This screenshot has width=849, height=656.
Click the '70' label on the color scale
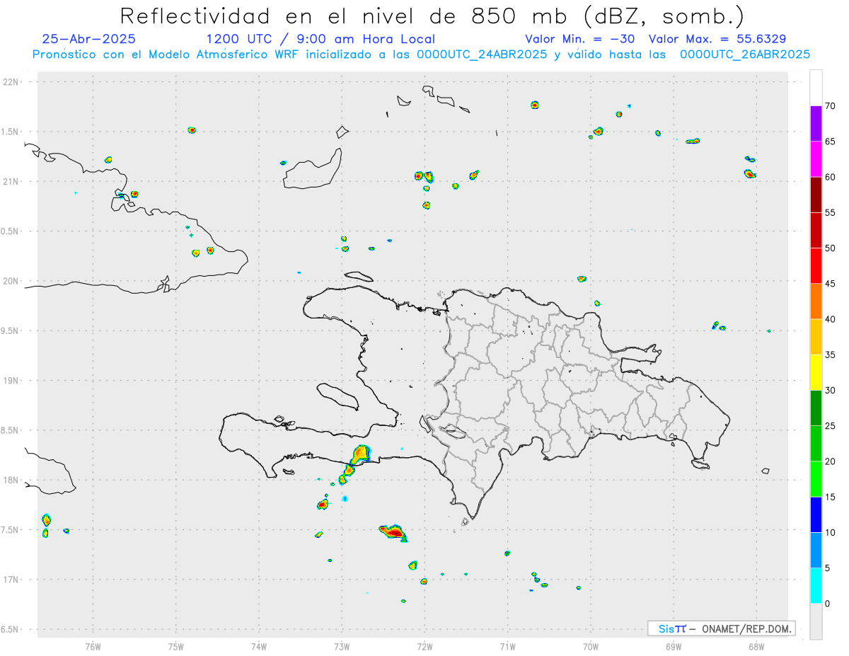click(x=830, y=106)
